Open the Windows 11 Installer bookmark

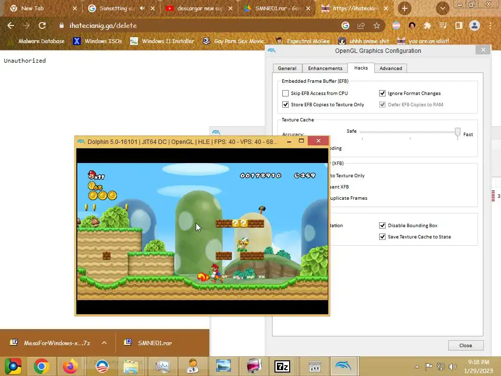[x=162, y=41]
